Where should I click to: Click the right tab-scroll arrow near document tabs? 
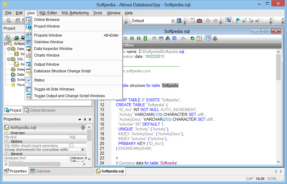[281, 171]
